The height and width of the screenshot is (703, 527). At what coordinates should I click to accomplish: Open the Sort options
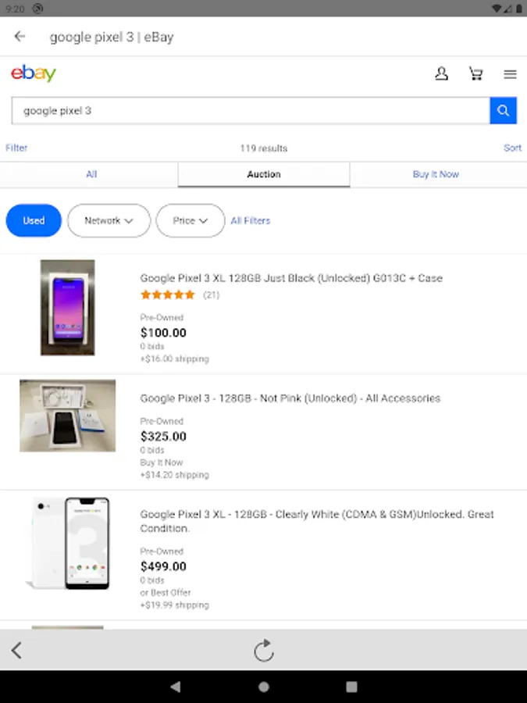pos(512,148)
